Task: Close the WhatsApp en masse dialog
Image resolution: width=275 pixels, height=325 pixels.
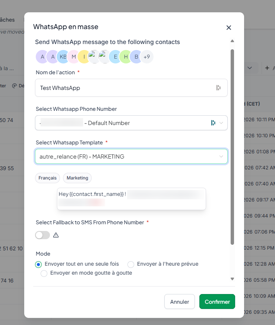Action: pos(229,28)
